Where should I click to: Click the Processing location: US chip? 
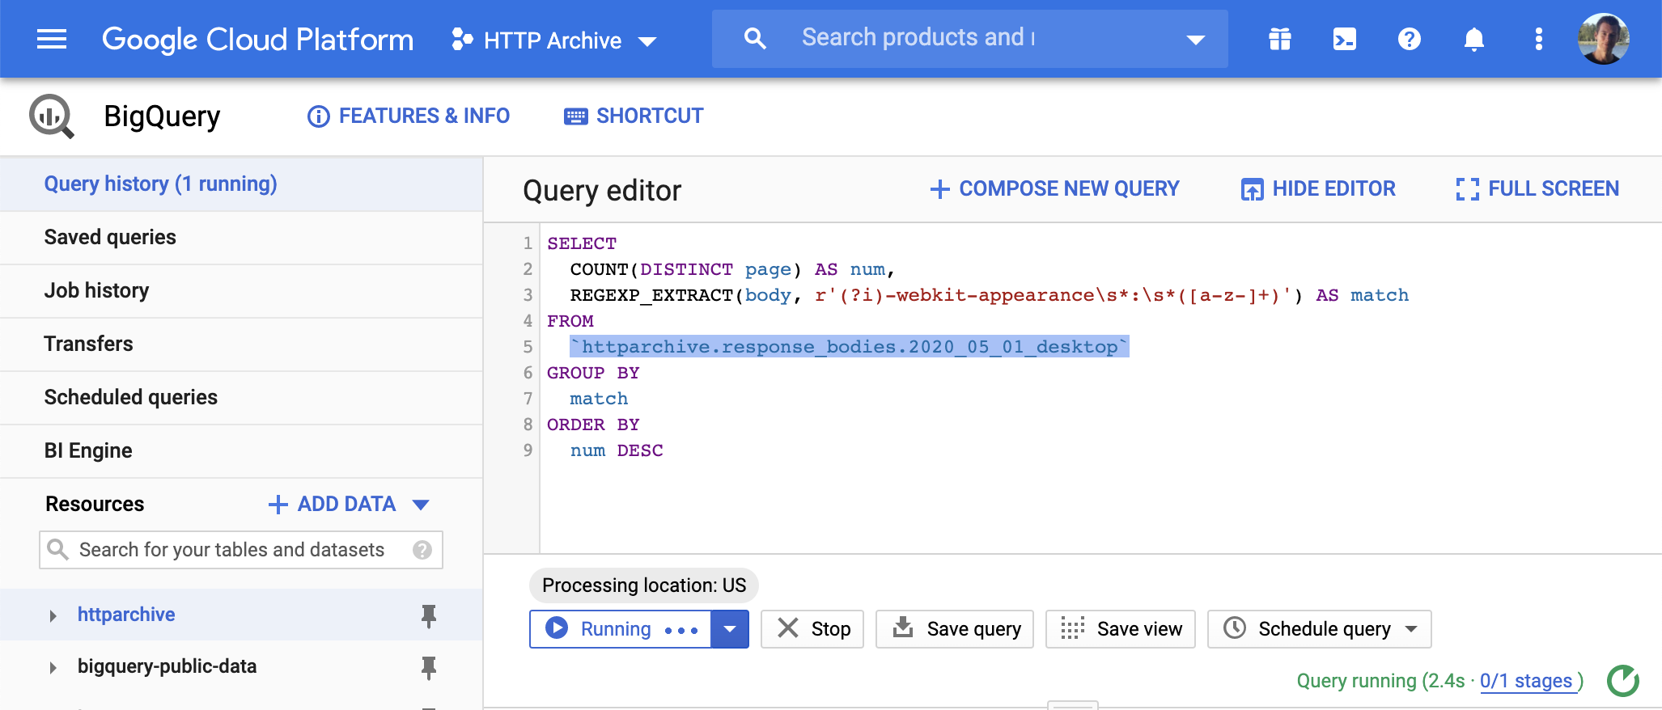(x=644, y=585)
